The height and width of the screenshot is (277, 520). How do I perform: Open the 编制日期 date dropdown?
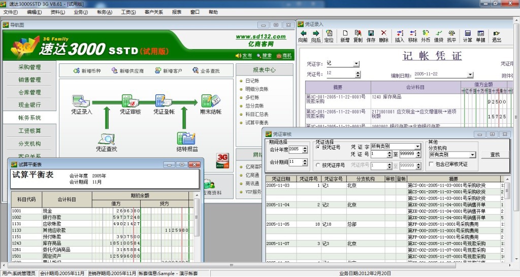pos(470,75)
